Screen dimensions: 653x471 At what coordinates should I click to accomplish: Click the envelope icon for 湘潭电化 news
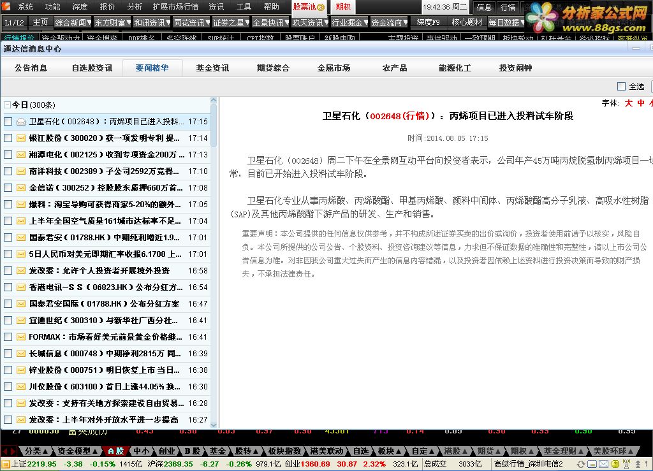click(x=21, y=155)
